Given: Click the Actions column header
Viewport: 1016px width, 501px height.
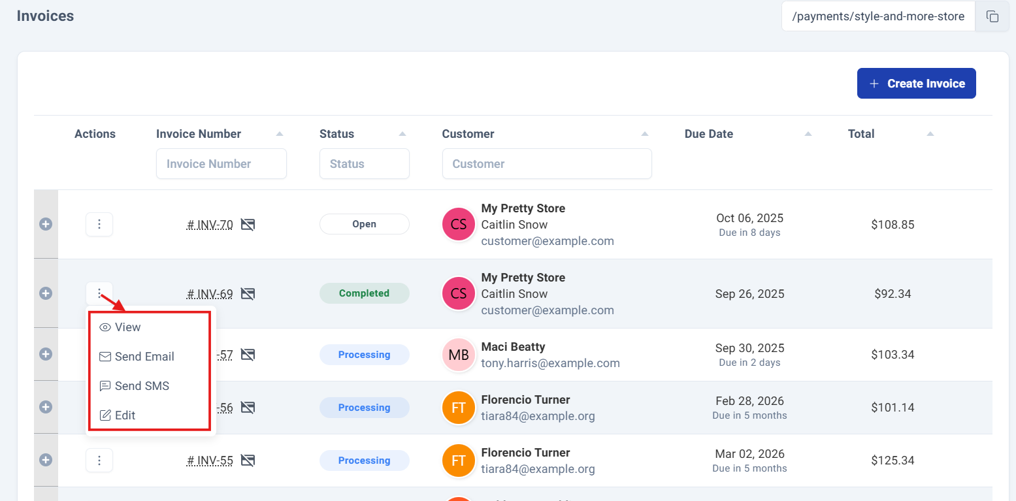Looking at the screenshot, I should point(95,134).
